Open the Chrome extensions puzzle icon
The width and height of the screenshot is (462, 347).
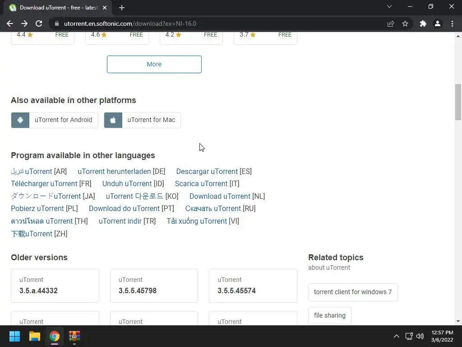423,23
